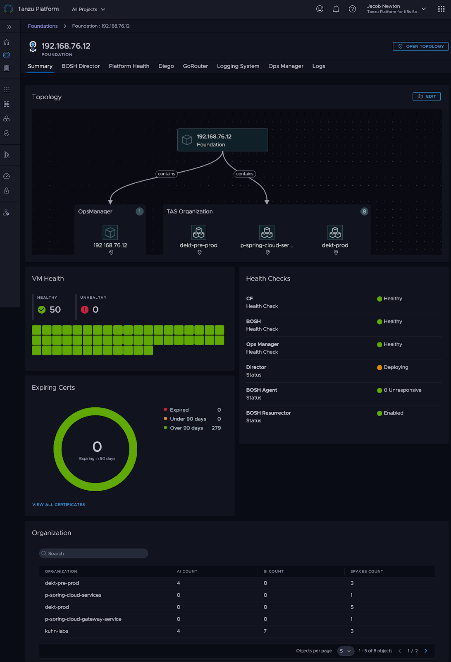This screenshot has width=451, height=662.
Task: Click the Over 90 days legend entry
Action: (192, 428)
